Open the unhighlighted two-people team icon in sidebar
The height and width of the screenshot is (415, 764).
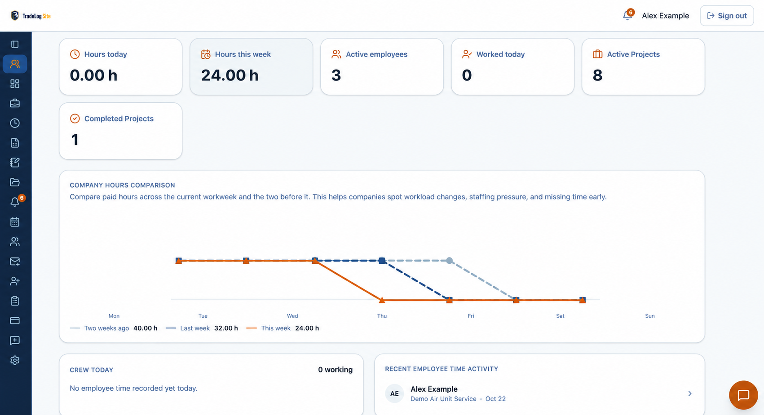[15, 241]
